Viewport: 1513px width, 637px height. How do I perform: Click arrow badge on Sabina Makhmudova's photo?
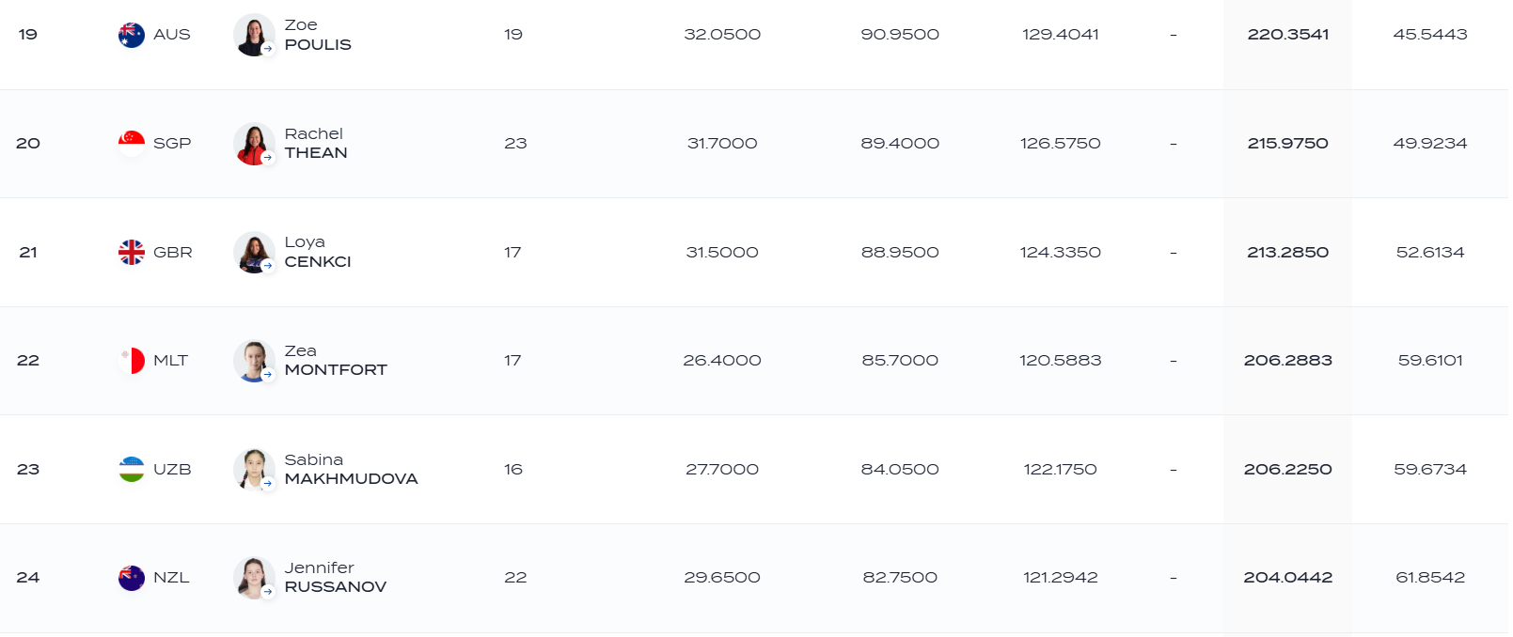(268, 483)
